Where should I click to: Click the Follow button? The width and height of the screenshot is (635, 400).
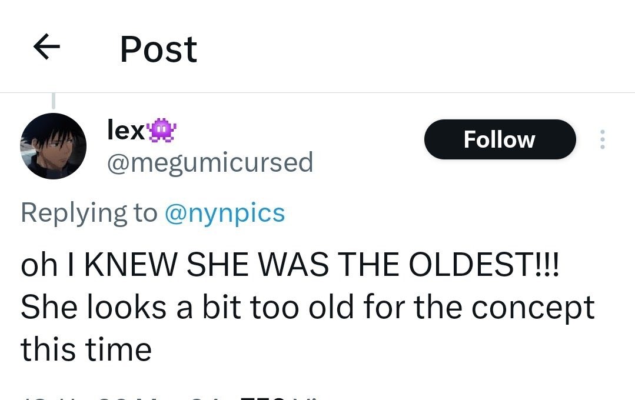coord(499,139)
